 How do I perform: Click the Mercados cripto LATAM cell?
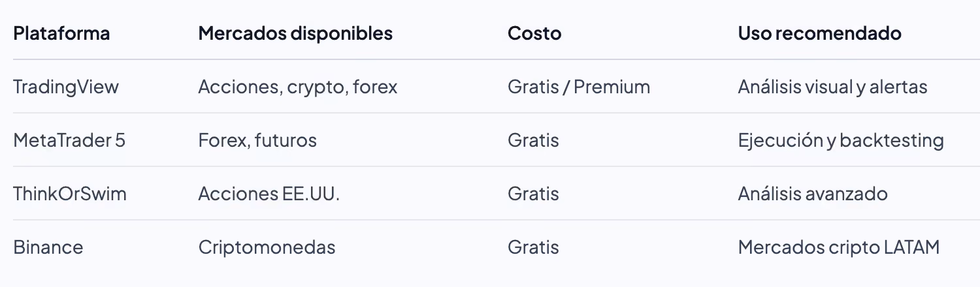(839, 247)
